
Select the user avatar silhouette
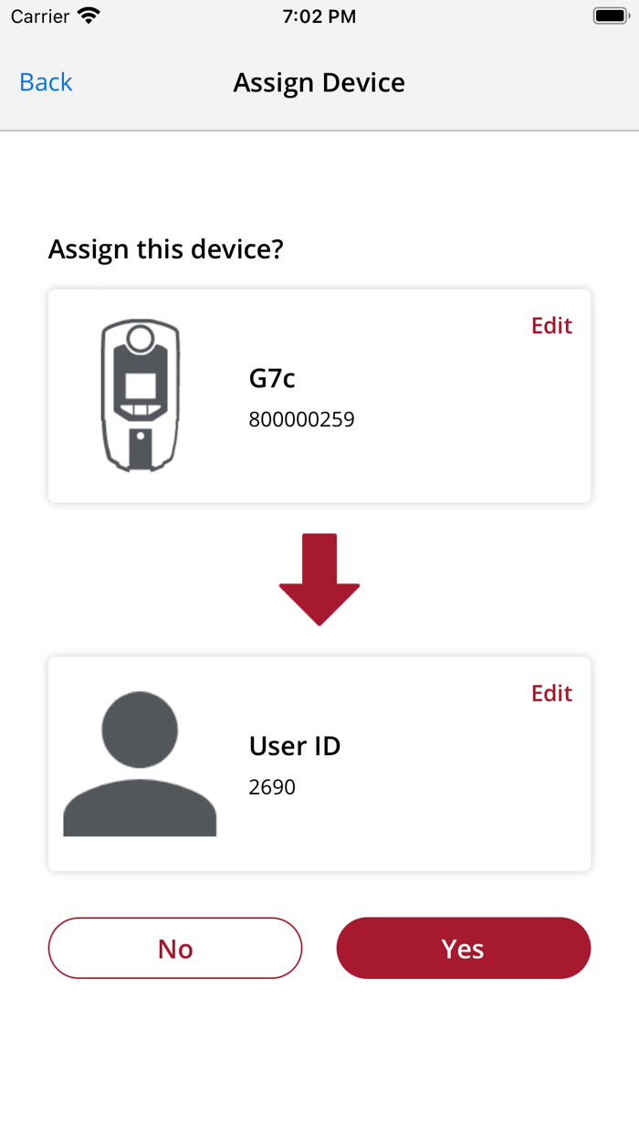coord(139,758)
